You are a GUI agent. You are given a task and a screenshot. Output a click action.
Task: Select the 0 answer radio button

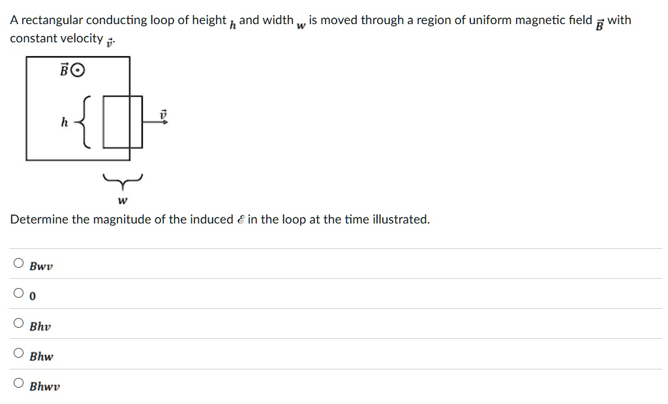[x=18, y=293]
